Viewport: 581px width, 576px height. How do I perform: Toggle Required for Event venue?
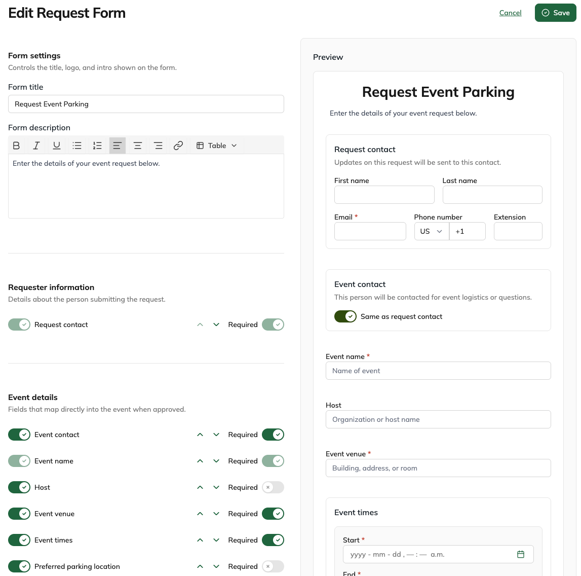tap(273, 514)
